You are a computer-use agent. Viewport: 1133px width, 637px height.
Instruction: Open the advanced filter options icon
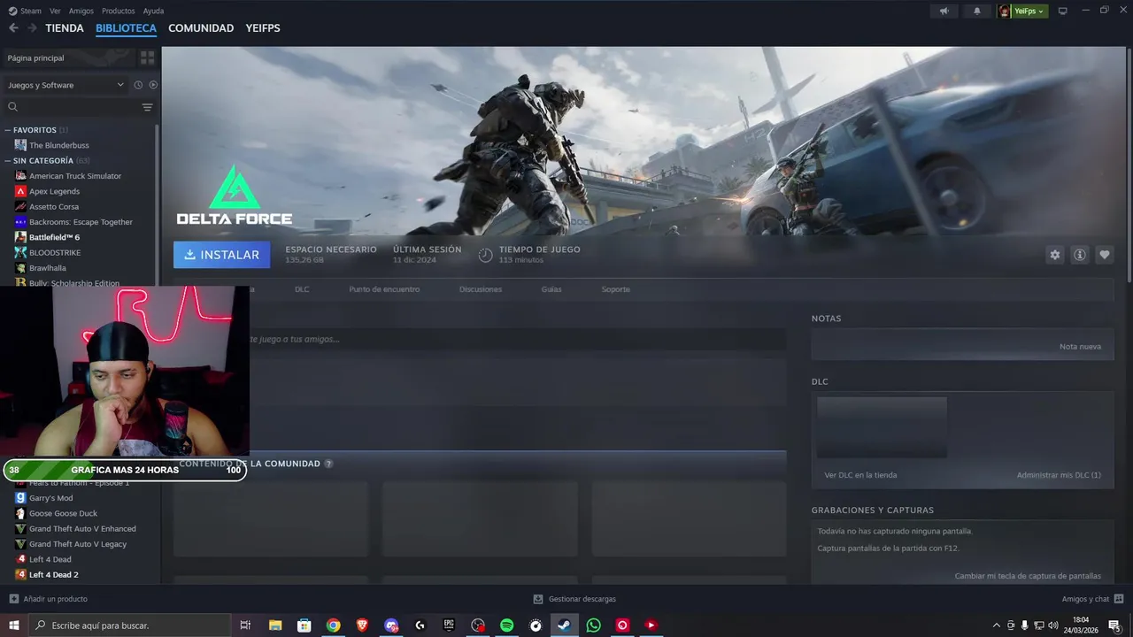tap(147, 107)
